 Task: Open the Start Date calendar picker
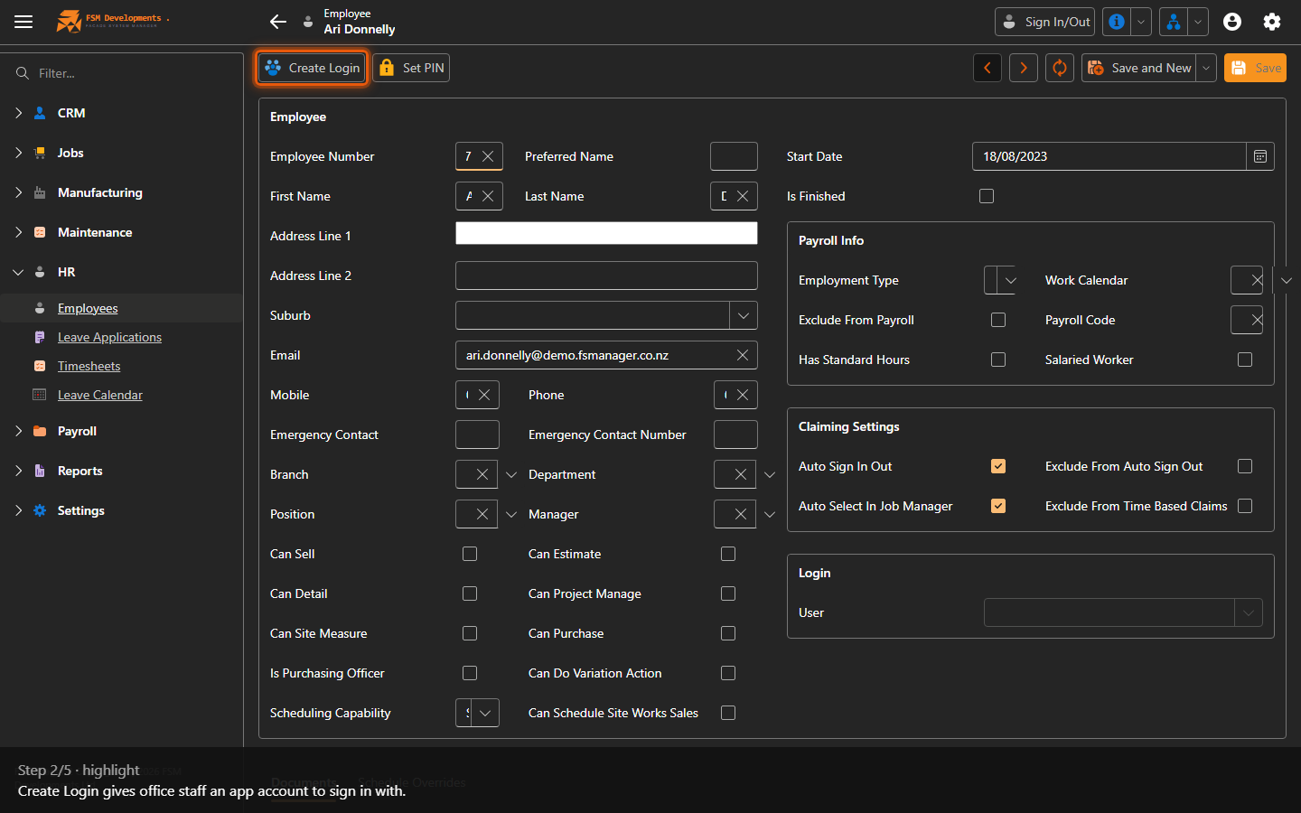pyautogui.click(x=1260, y=156)
